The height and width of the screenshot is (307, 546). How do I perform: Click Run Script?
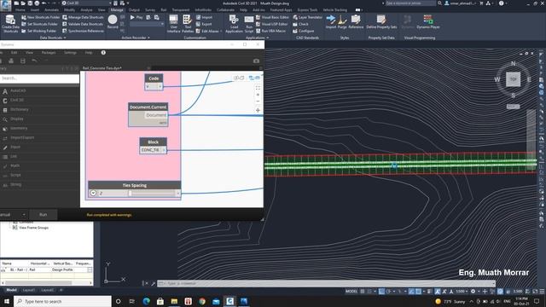point(249,24)
